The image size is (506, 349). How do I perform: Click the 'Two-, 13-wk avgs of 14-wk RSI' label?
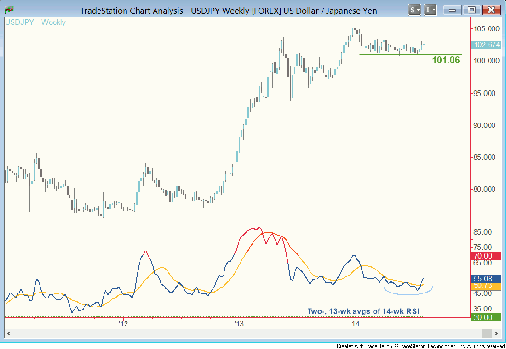click(363, 312)
